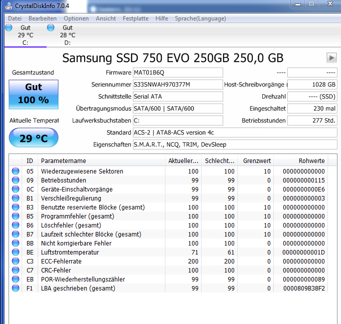Click the Schlecht... column header
This screenshot has width=341, height=324.
[220, 160]
